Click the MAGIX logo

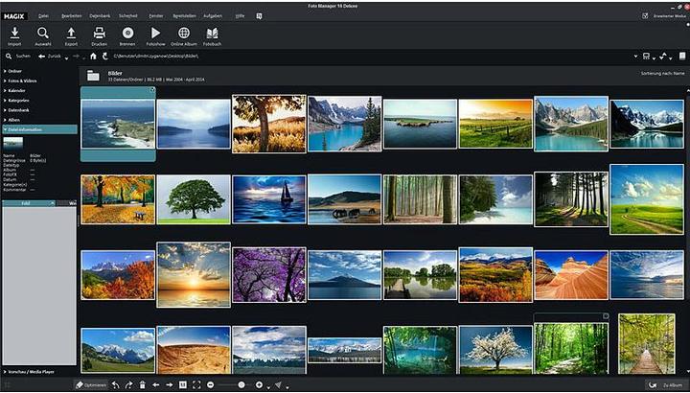(x=14, y=16)
